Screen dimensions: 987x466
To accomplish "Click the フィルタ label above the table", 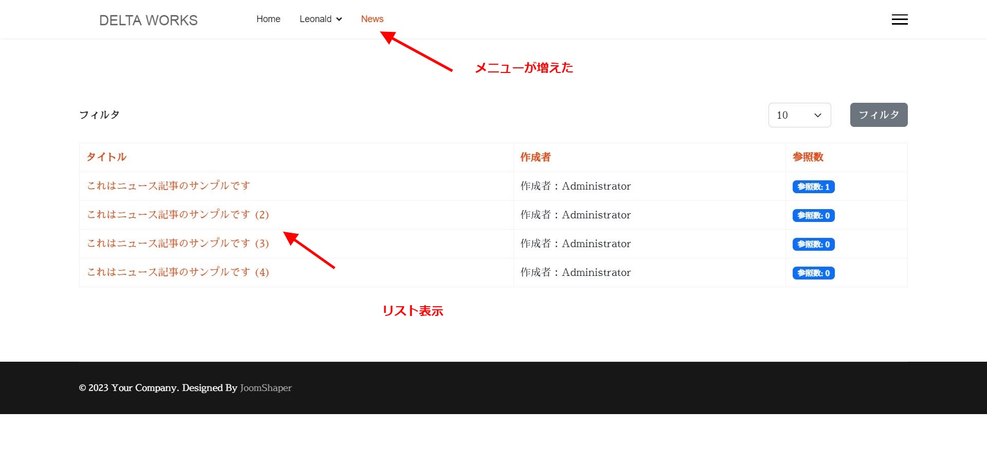I will tap(99, 115).
